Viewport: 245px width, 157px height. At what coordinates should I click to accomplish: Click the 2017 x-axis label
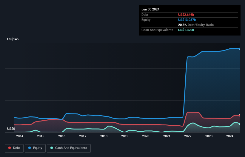pyautogui.click(x=83, y=136)
